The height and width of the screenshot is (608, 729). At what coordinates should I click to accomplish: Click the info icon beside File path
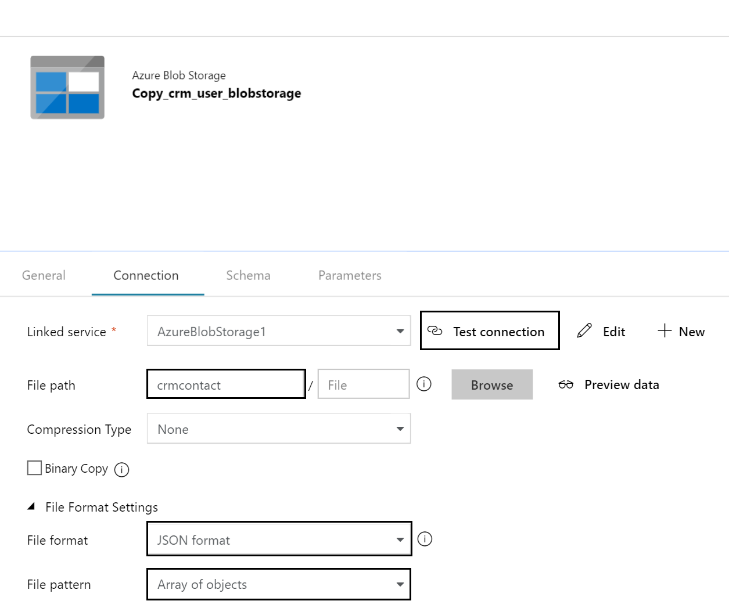pos(424,384)
